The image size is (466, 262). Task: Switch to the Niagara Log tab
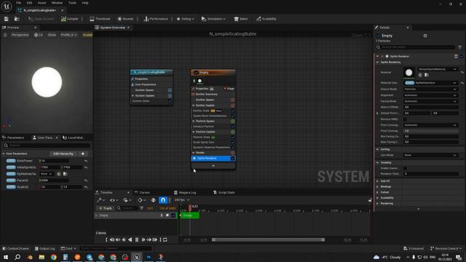tap(185, 192)
